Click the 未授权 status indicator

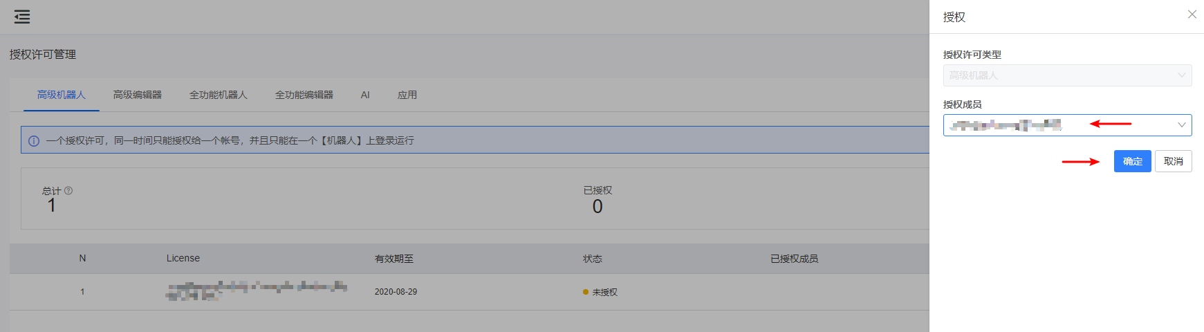click(x=600, y=292)
